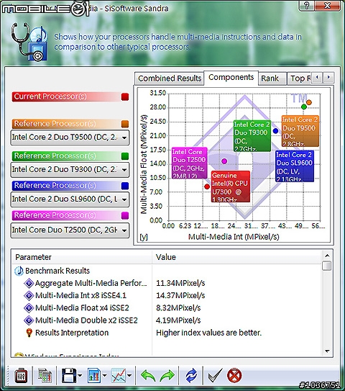Click the 11.34MPixel/s value

tap(180, 283)
